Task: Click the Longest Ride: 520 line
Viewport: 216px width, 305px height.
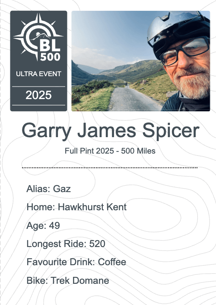Action: (66, 244)
